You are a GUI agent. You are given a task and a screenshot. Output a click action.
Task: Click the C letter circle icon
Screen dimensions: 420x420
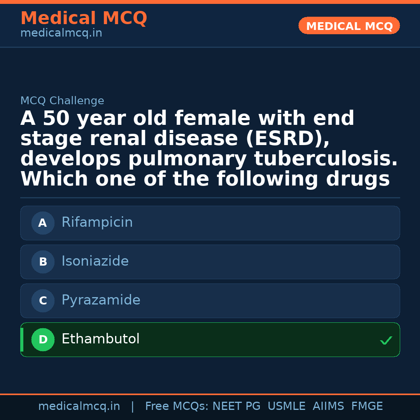pyautogui.click(x=43, y=301)
